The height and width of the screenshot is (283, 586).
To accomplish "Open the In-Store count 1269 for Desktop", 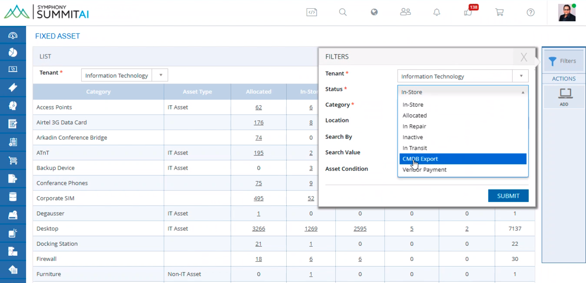I will click(311, 228).
